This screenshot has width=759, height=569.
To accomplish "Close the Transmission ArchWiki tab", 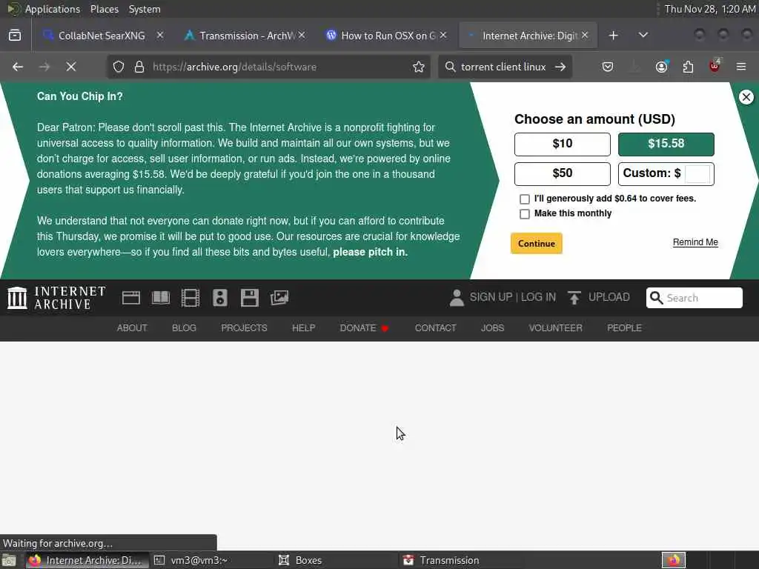I will (302, 36).
